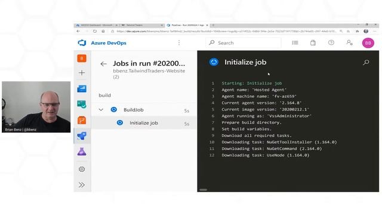Viewport: 382px width, 214px height.
Task: Click log line 'Download all required tasks.'
Action: (x=257, y=136)
